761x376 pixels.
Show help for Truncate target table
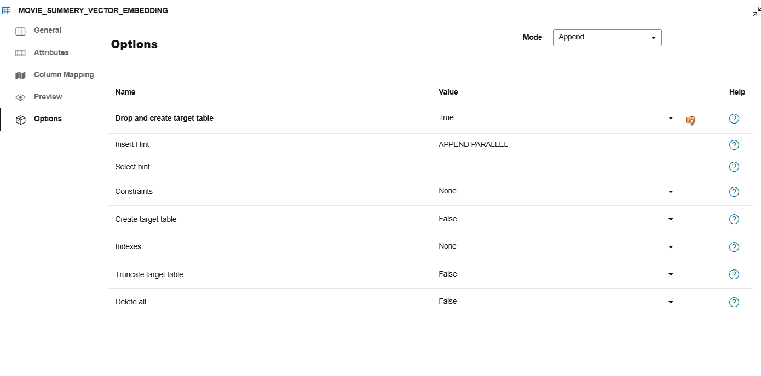click(x=734, y=274)
